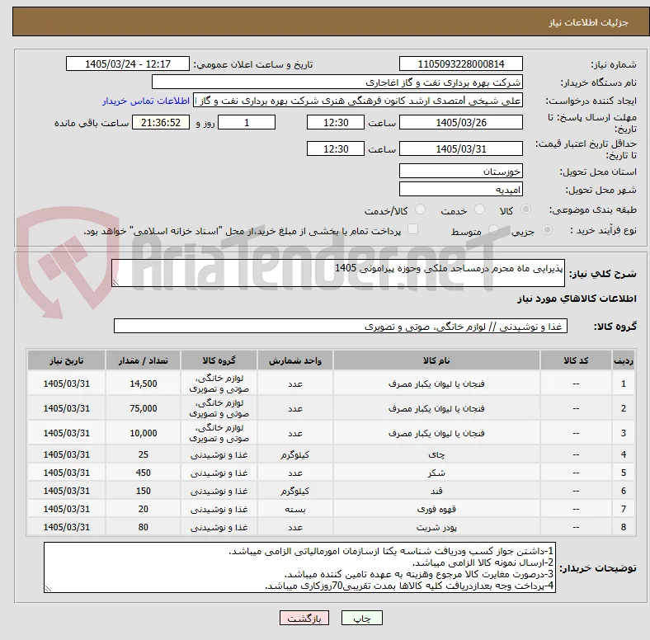Click the buyer organization name field
650x640 pixels.
click(x=337, y=82)
